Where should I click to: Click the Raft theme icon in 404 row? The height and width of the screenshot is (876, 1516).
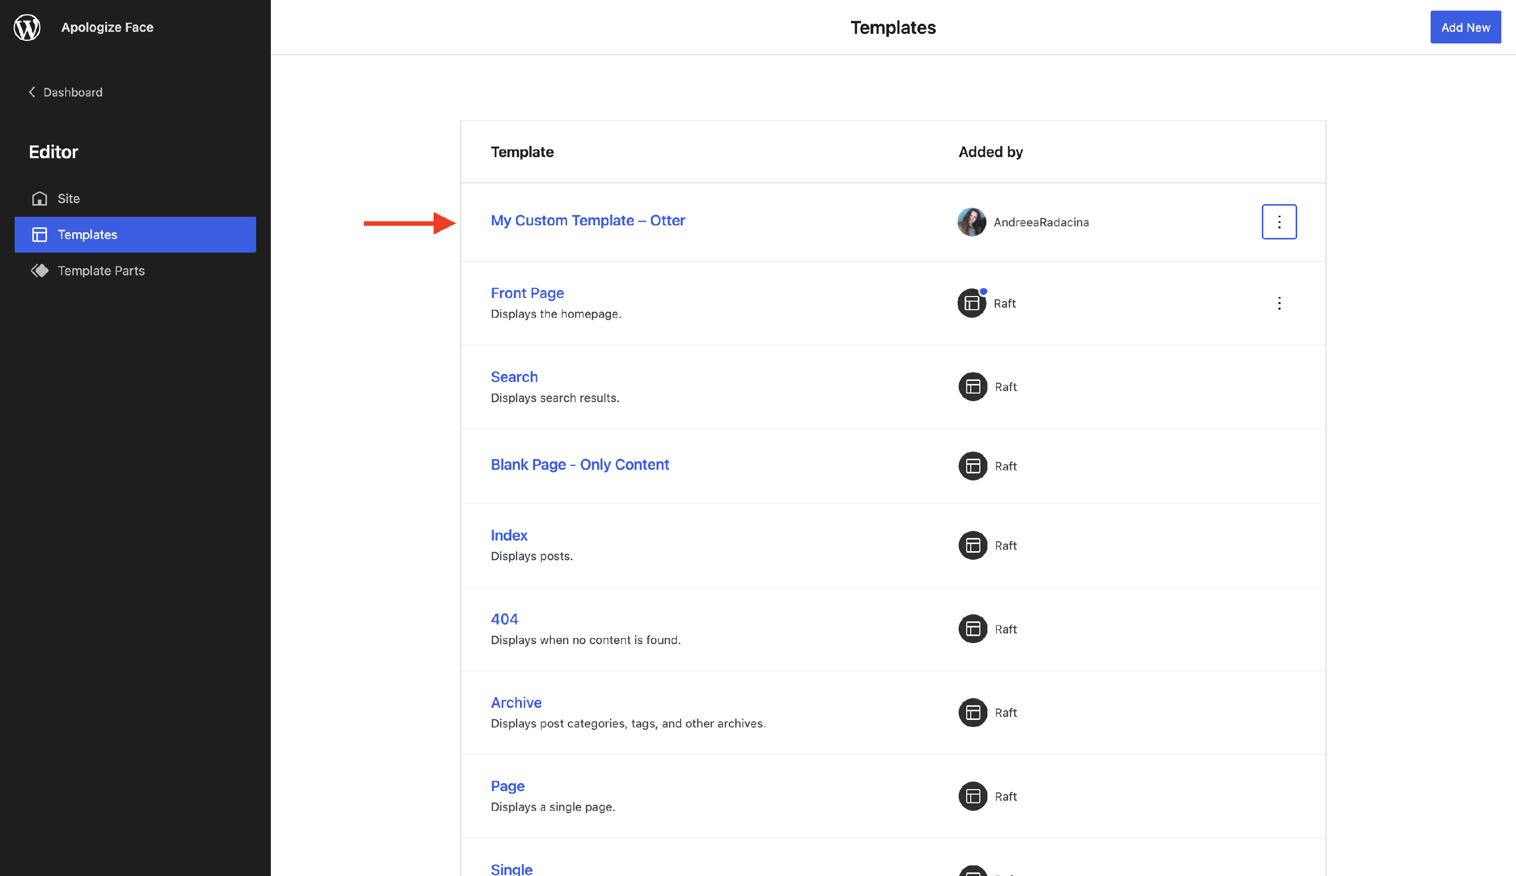(x=973, y=629)
